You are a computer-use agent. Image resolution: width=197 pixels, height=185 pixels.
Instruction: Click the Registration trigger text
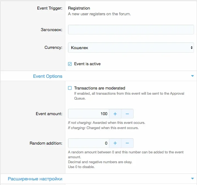[x=79, y=8]
